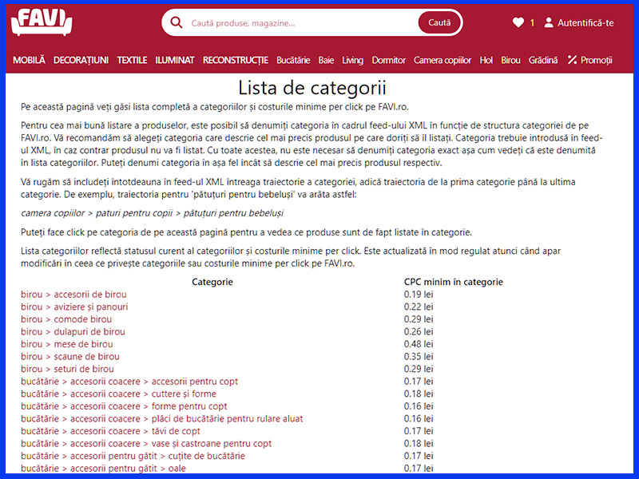Open the Bucătărie navigation item

(293, 60)
